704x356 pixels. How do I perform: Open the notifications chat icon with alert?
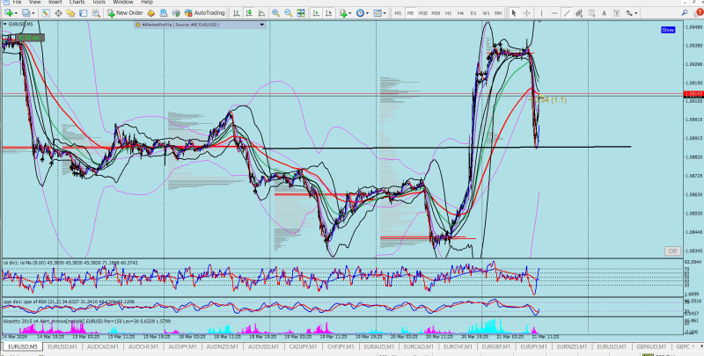tap(698, 13)
